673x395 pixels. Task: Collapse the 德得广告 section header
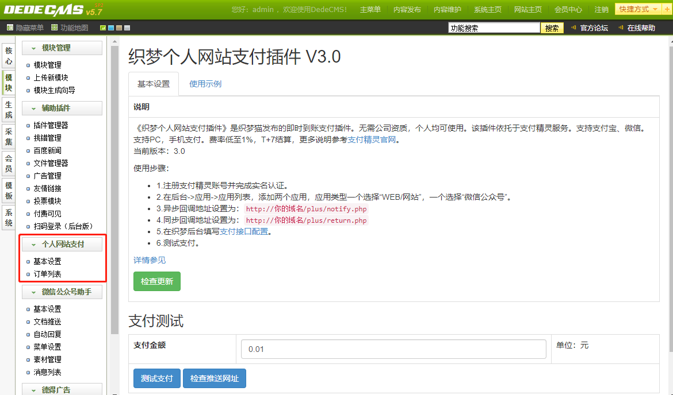point(62,389)
